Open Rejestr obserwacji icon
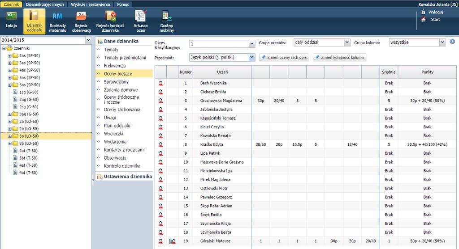 pos(81,16)
